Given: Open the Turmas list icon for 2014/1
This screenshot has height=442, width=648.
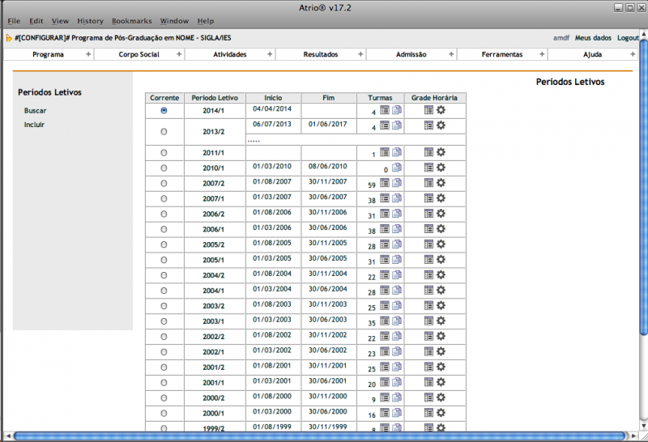Looking at the screenshot, I should click(385, 111).
